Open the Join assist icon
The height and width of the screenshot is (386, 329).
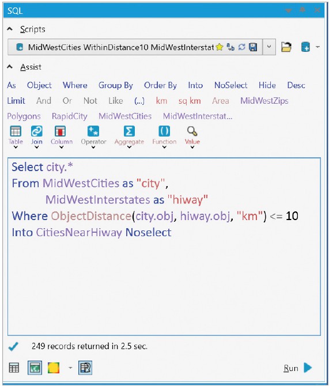pyautogui.click(x=37, y=131)
